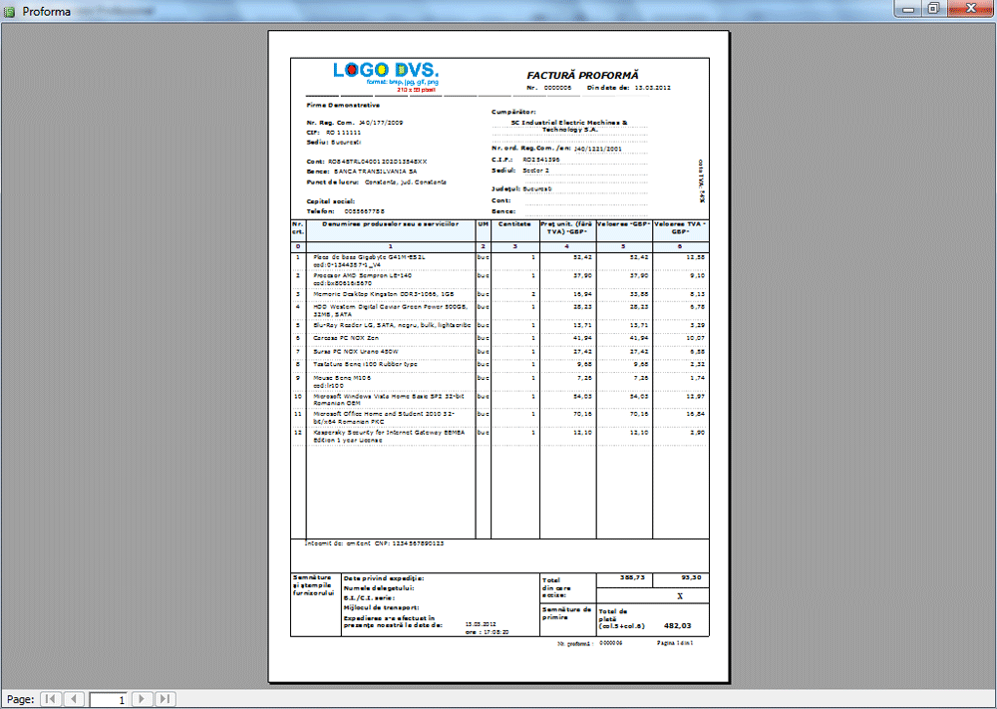Click the Carcasa PC NOX Zen product name
The width and height of the screenshot is (997, 709).
point(346,338)
